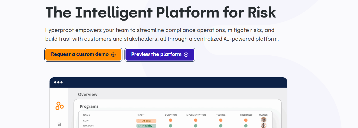Click the DURATION column header
This screenshot has height=128, width=358.
[x=171, y=115]
